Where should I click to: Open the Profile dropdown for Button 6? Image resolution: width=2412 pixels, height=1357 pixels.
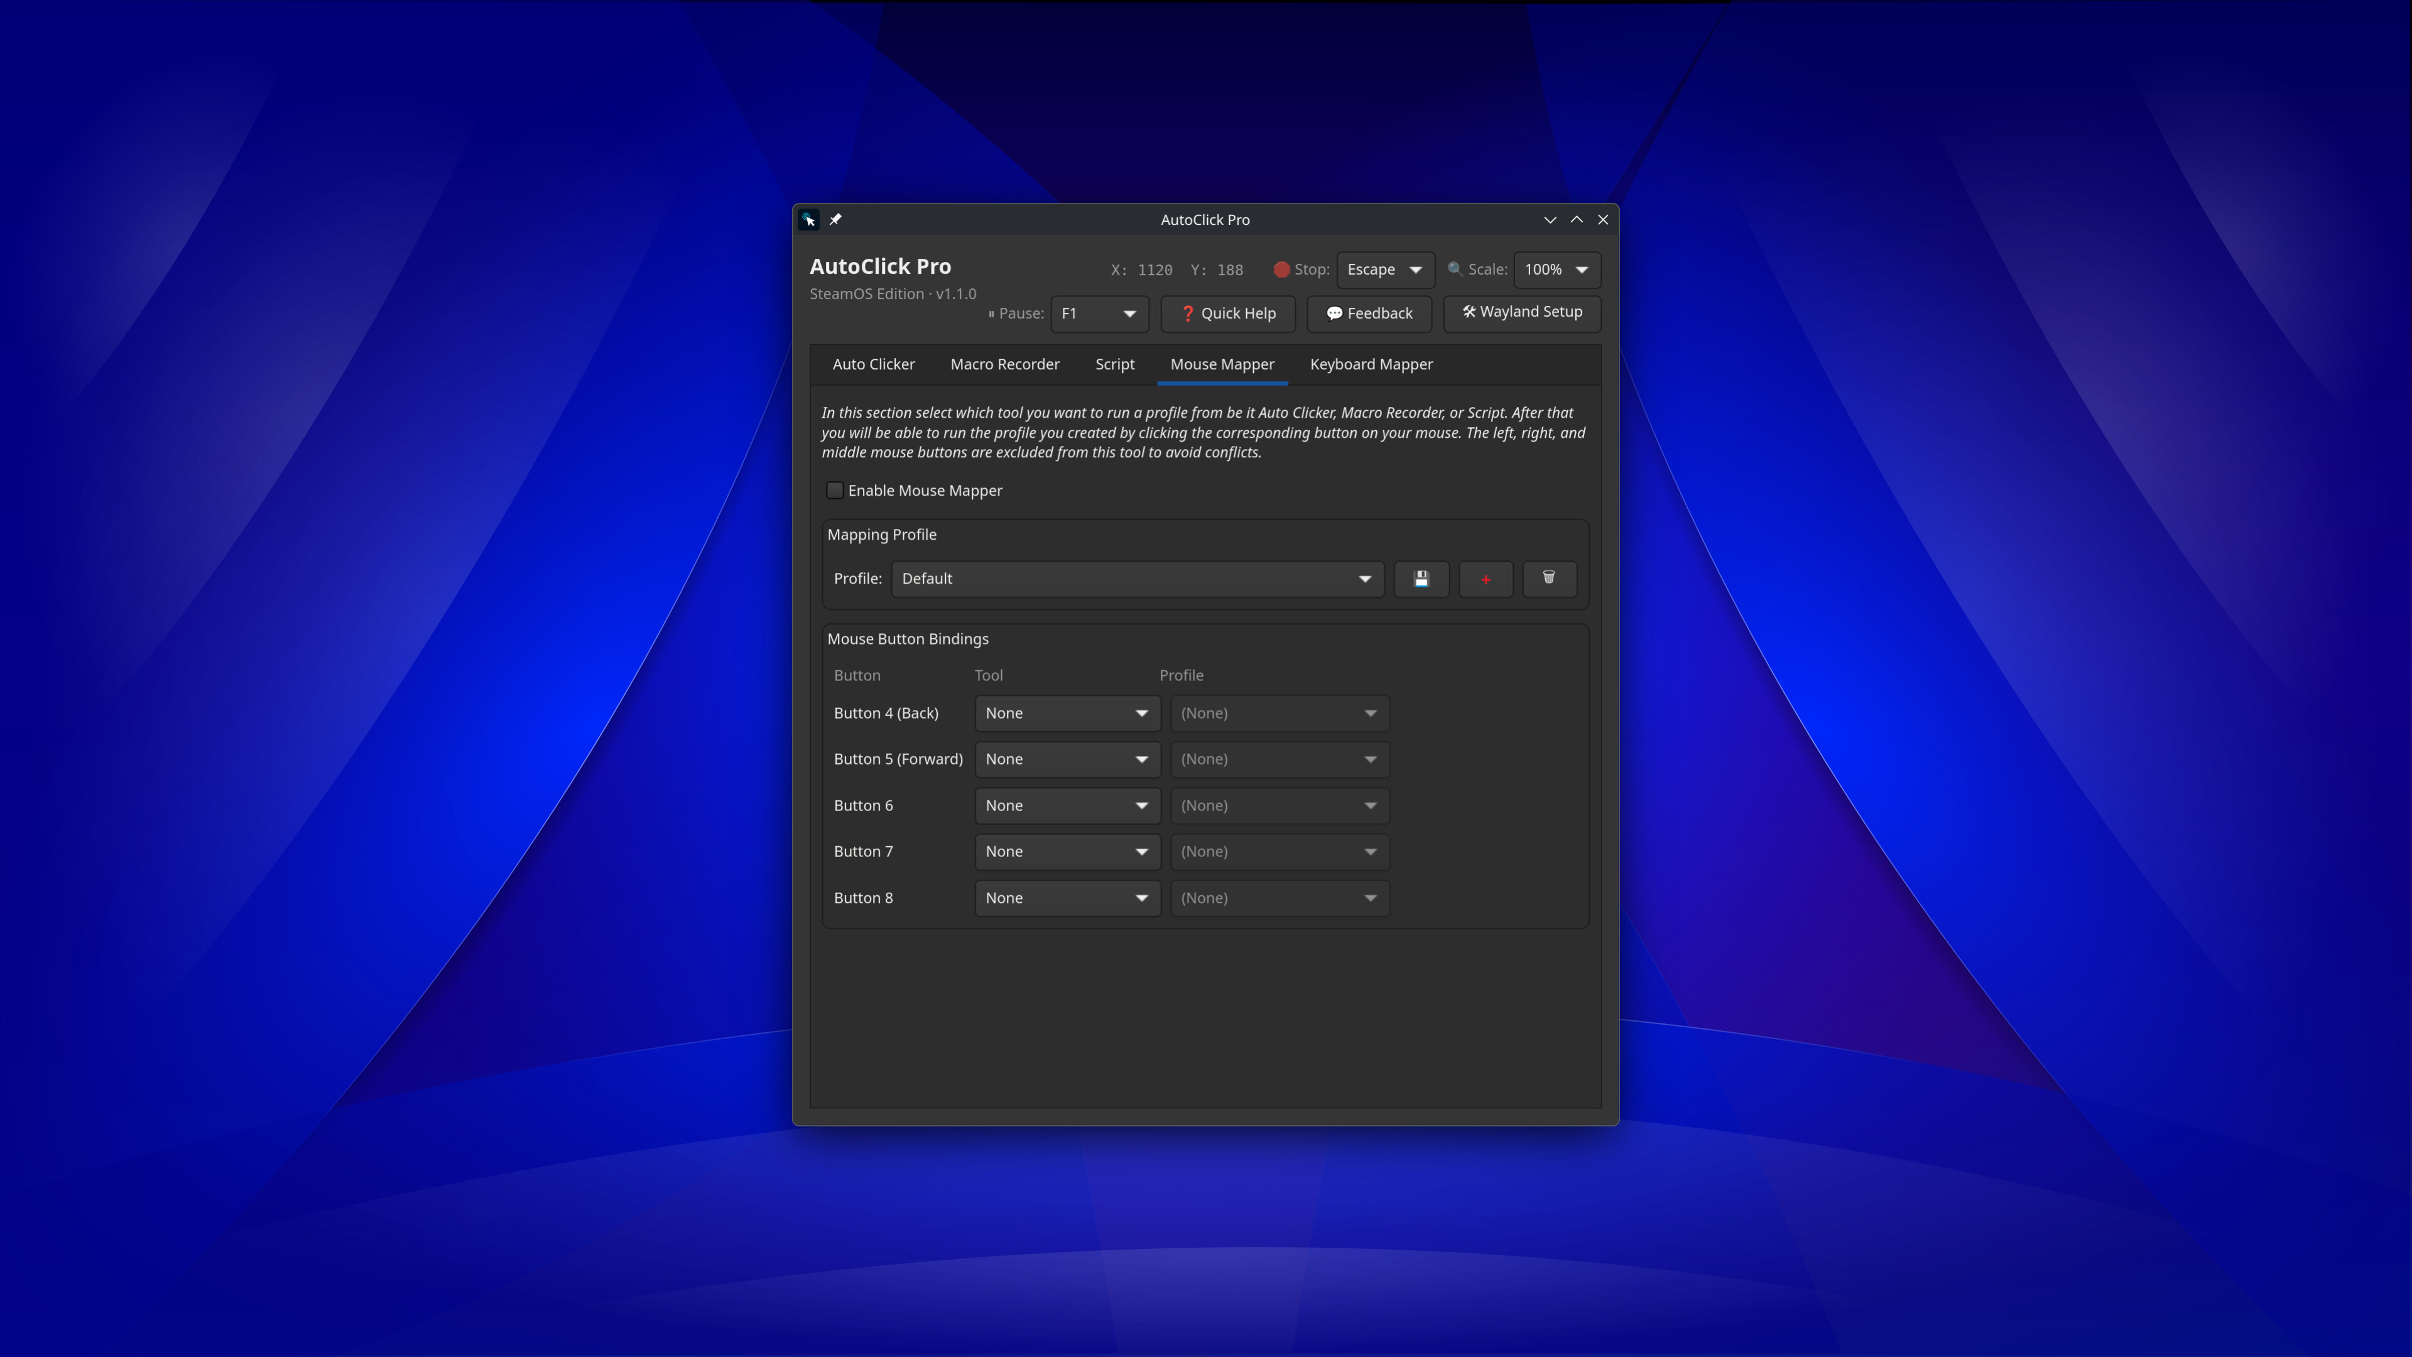1280,805
